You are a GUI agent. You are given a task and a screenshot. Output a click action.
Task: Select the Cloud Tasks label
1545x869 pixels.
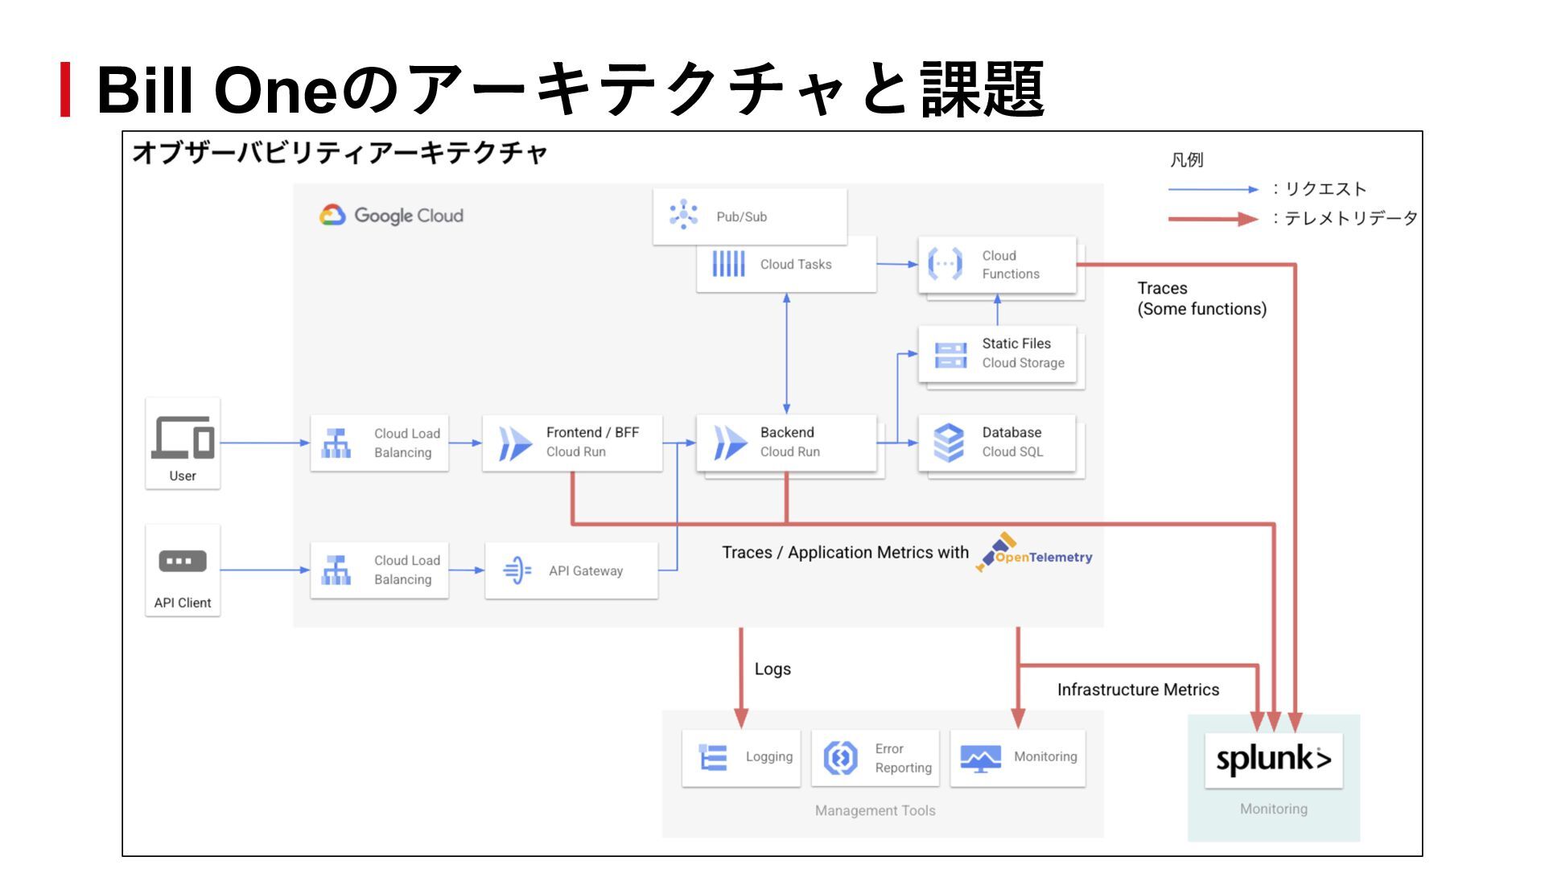point(796,264)
